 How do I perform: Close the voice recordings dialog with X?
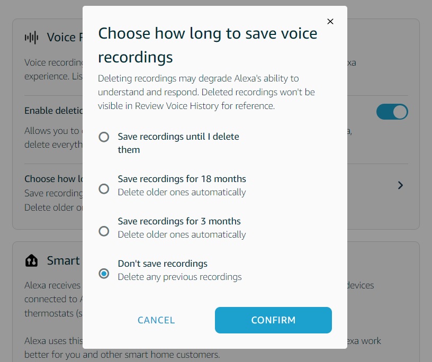coord(330,22)
